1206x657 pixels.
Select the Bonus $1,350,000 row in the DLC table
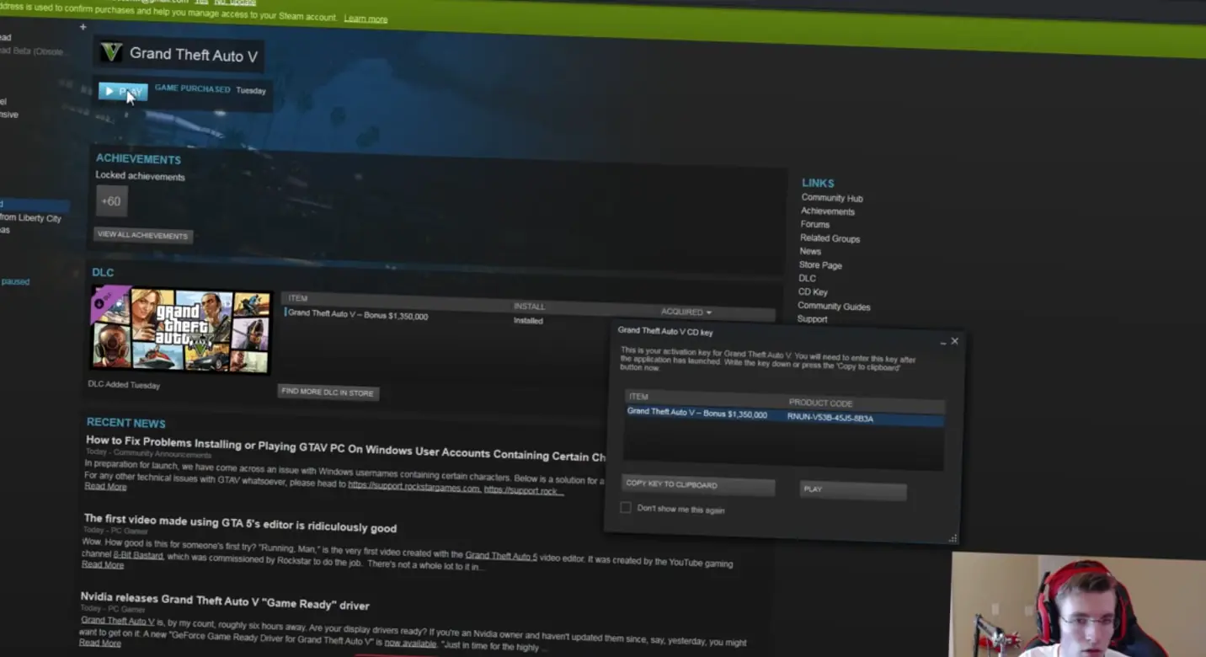[x=529, y=317]
